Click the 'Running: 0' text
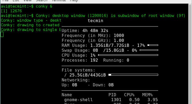The image size is (192, 104). click(x=116, y=60)
